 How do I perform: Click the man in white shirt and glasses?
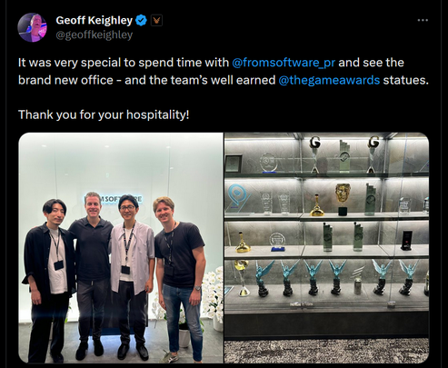[132, 275]
